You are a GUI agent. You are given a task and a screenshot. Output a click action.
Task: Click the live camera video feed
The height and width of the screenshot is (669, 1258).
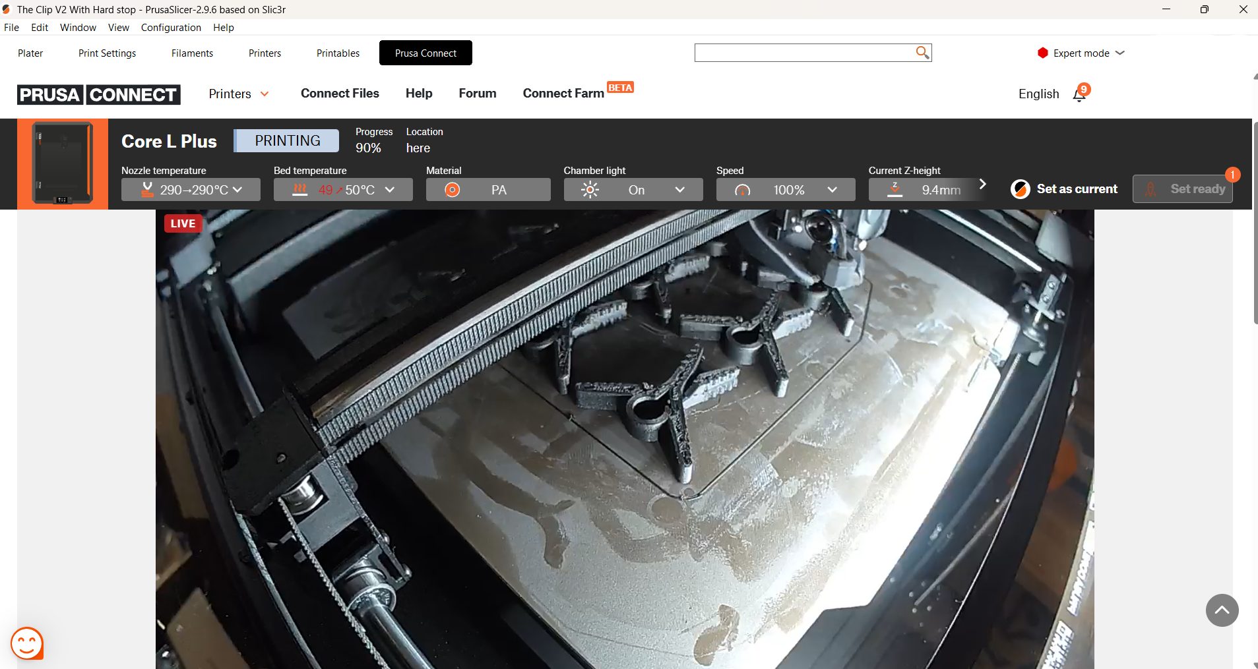point(625,439)
